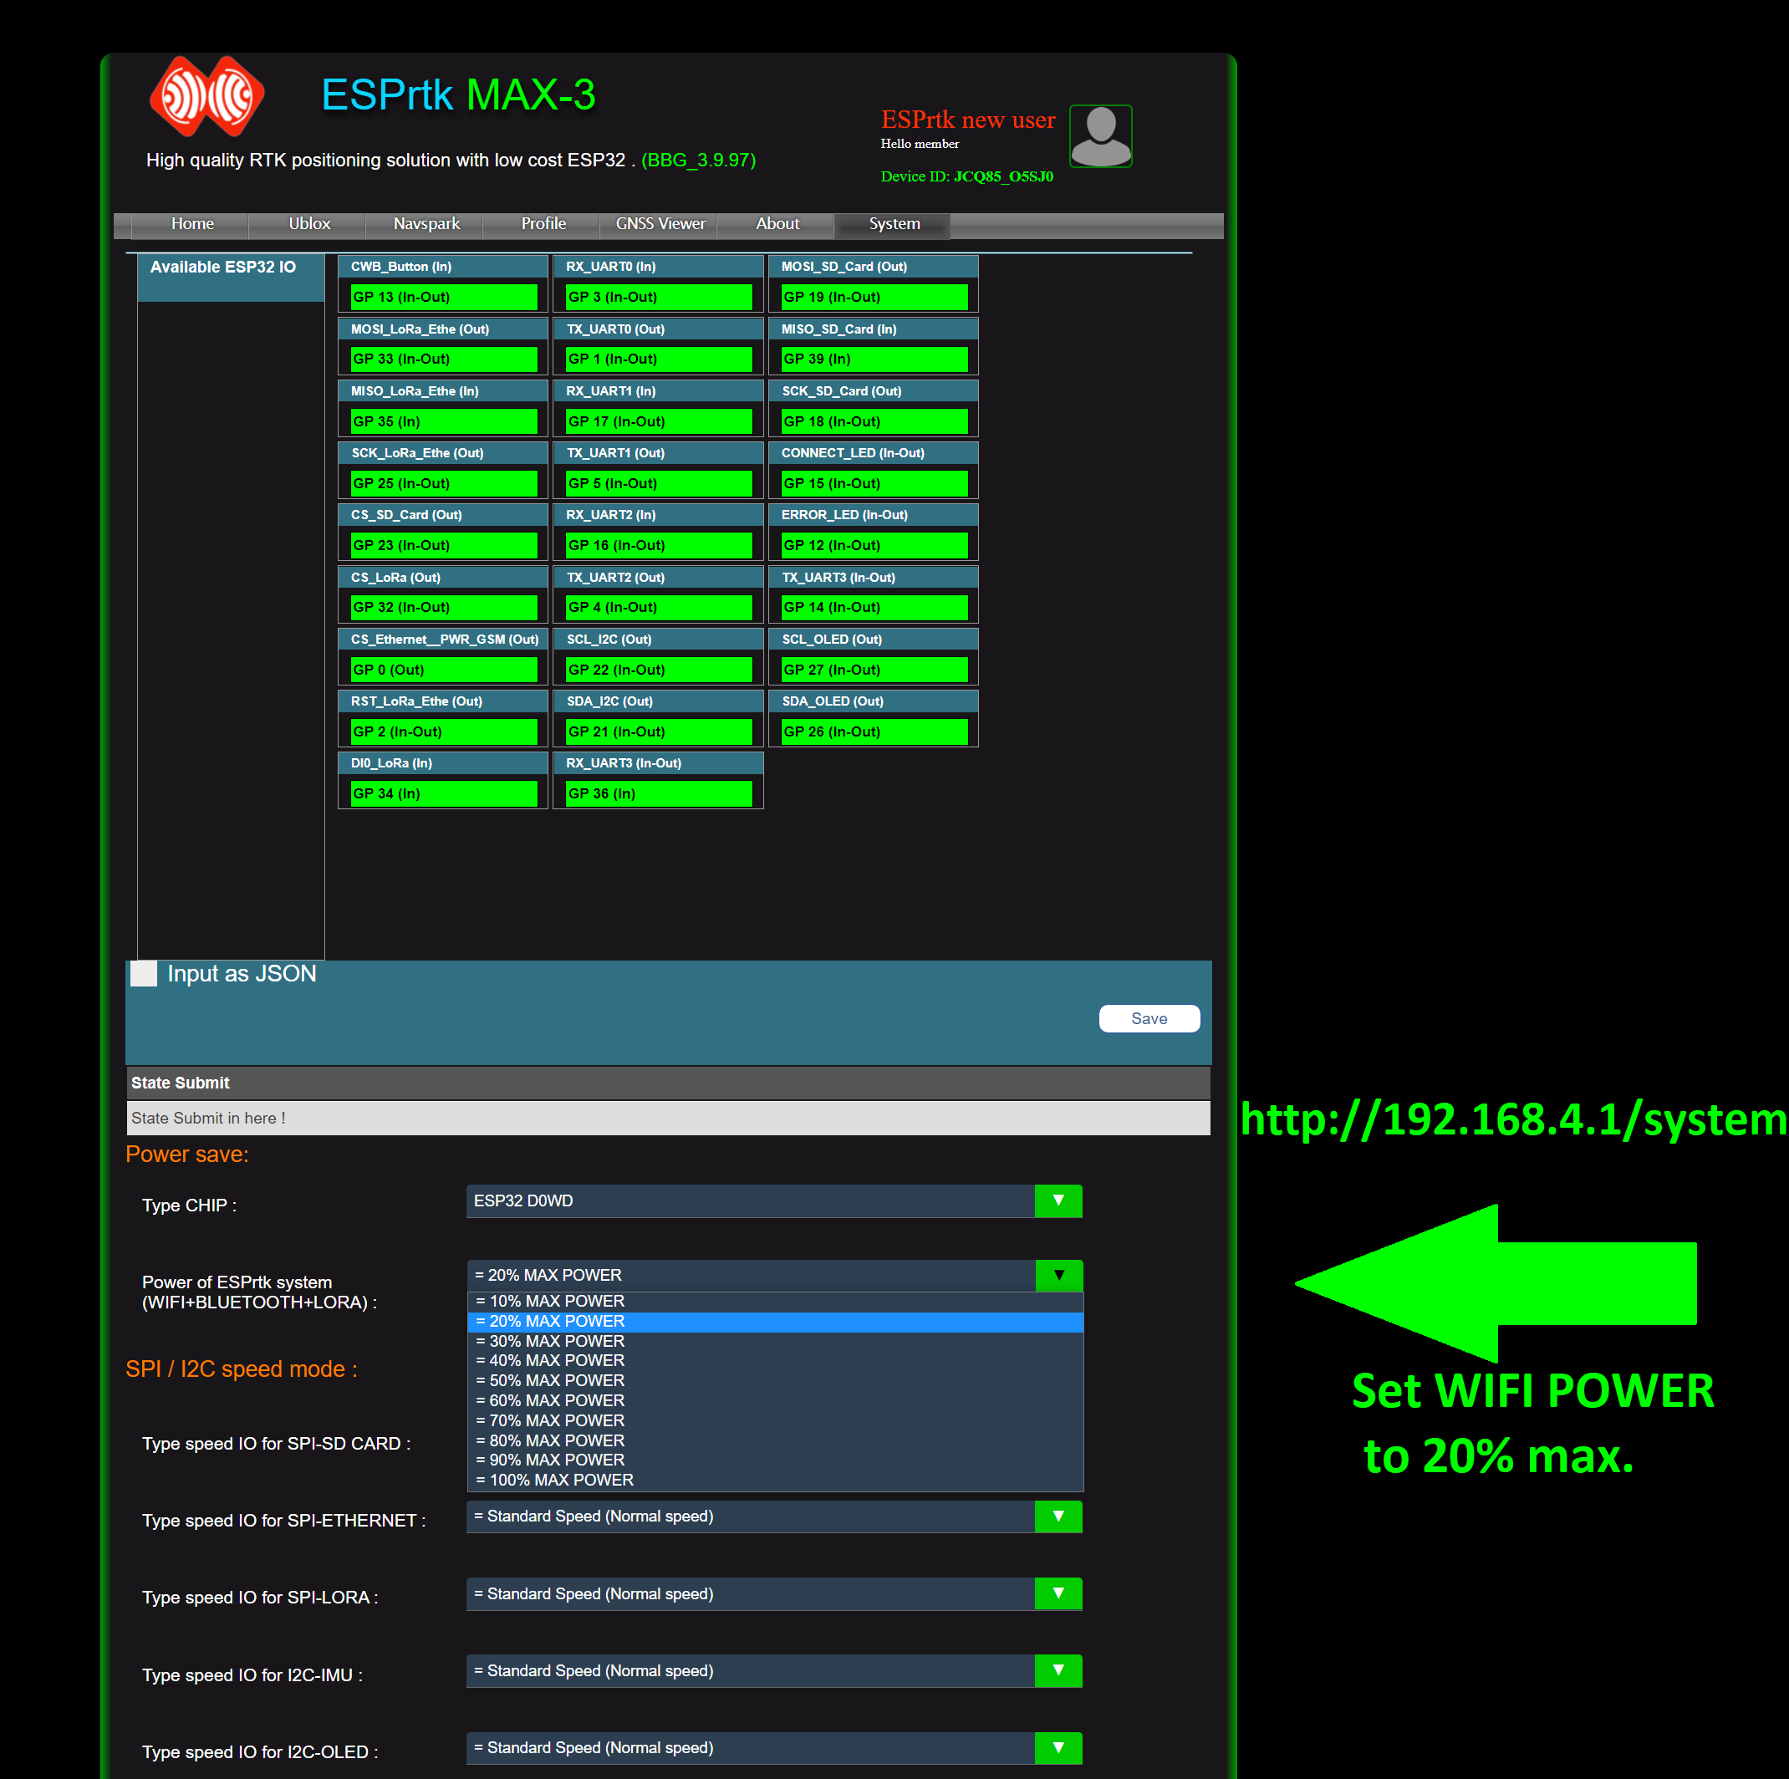Click the ESPrtk red logo icon
Screen dimensions: 1789x1779
(206, 96)
